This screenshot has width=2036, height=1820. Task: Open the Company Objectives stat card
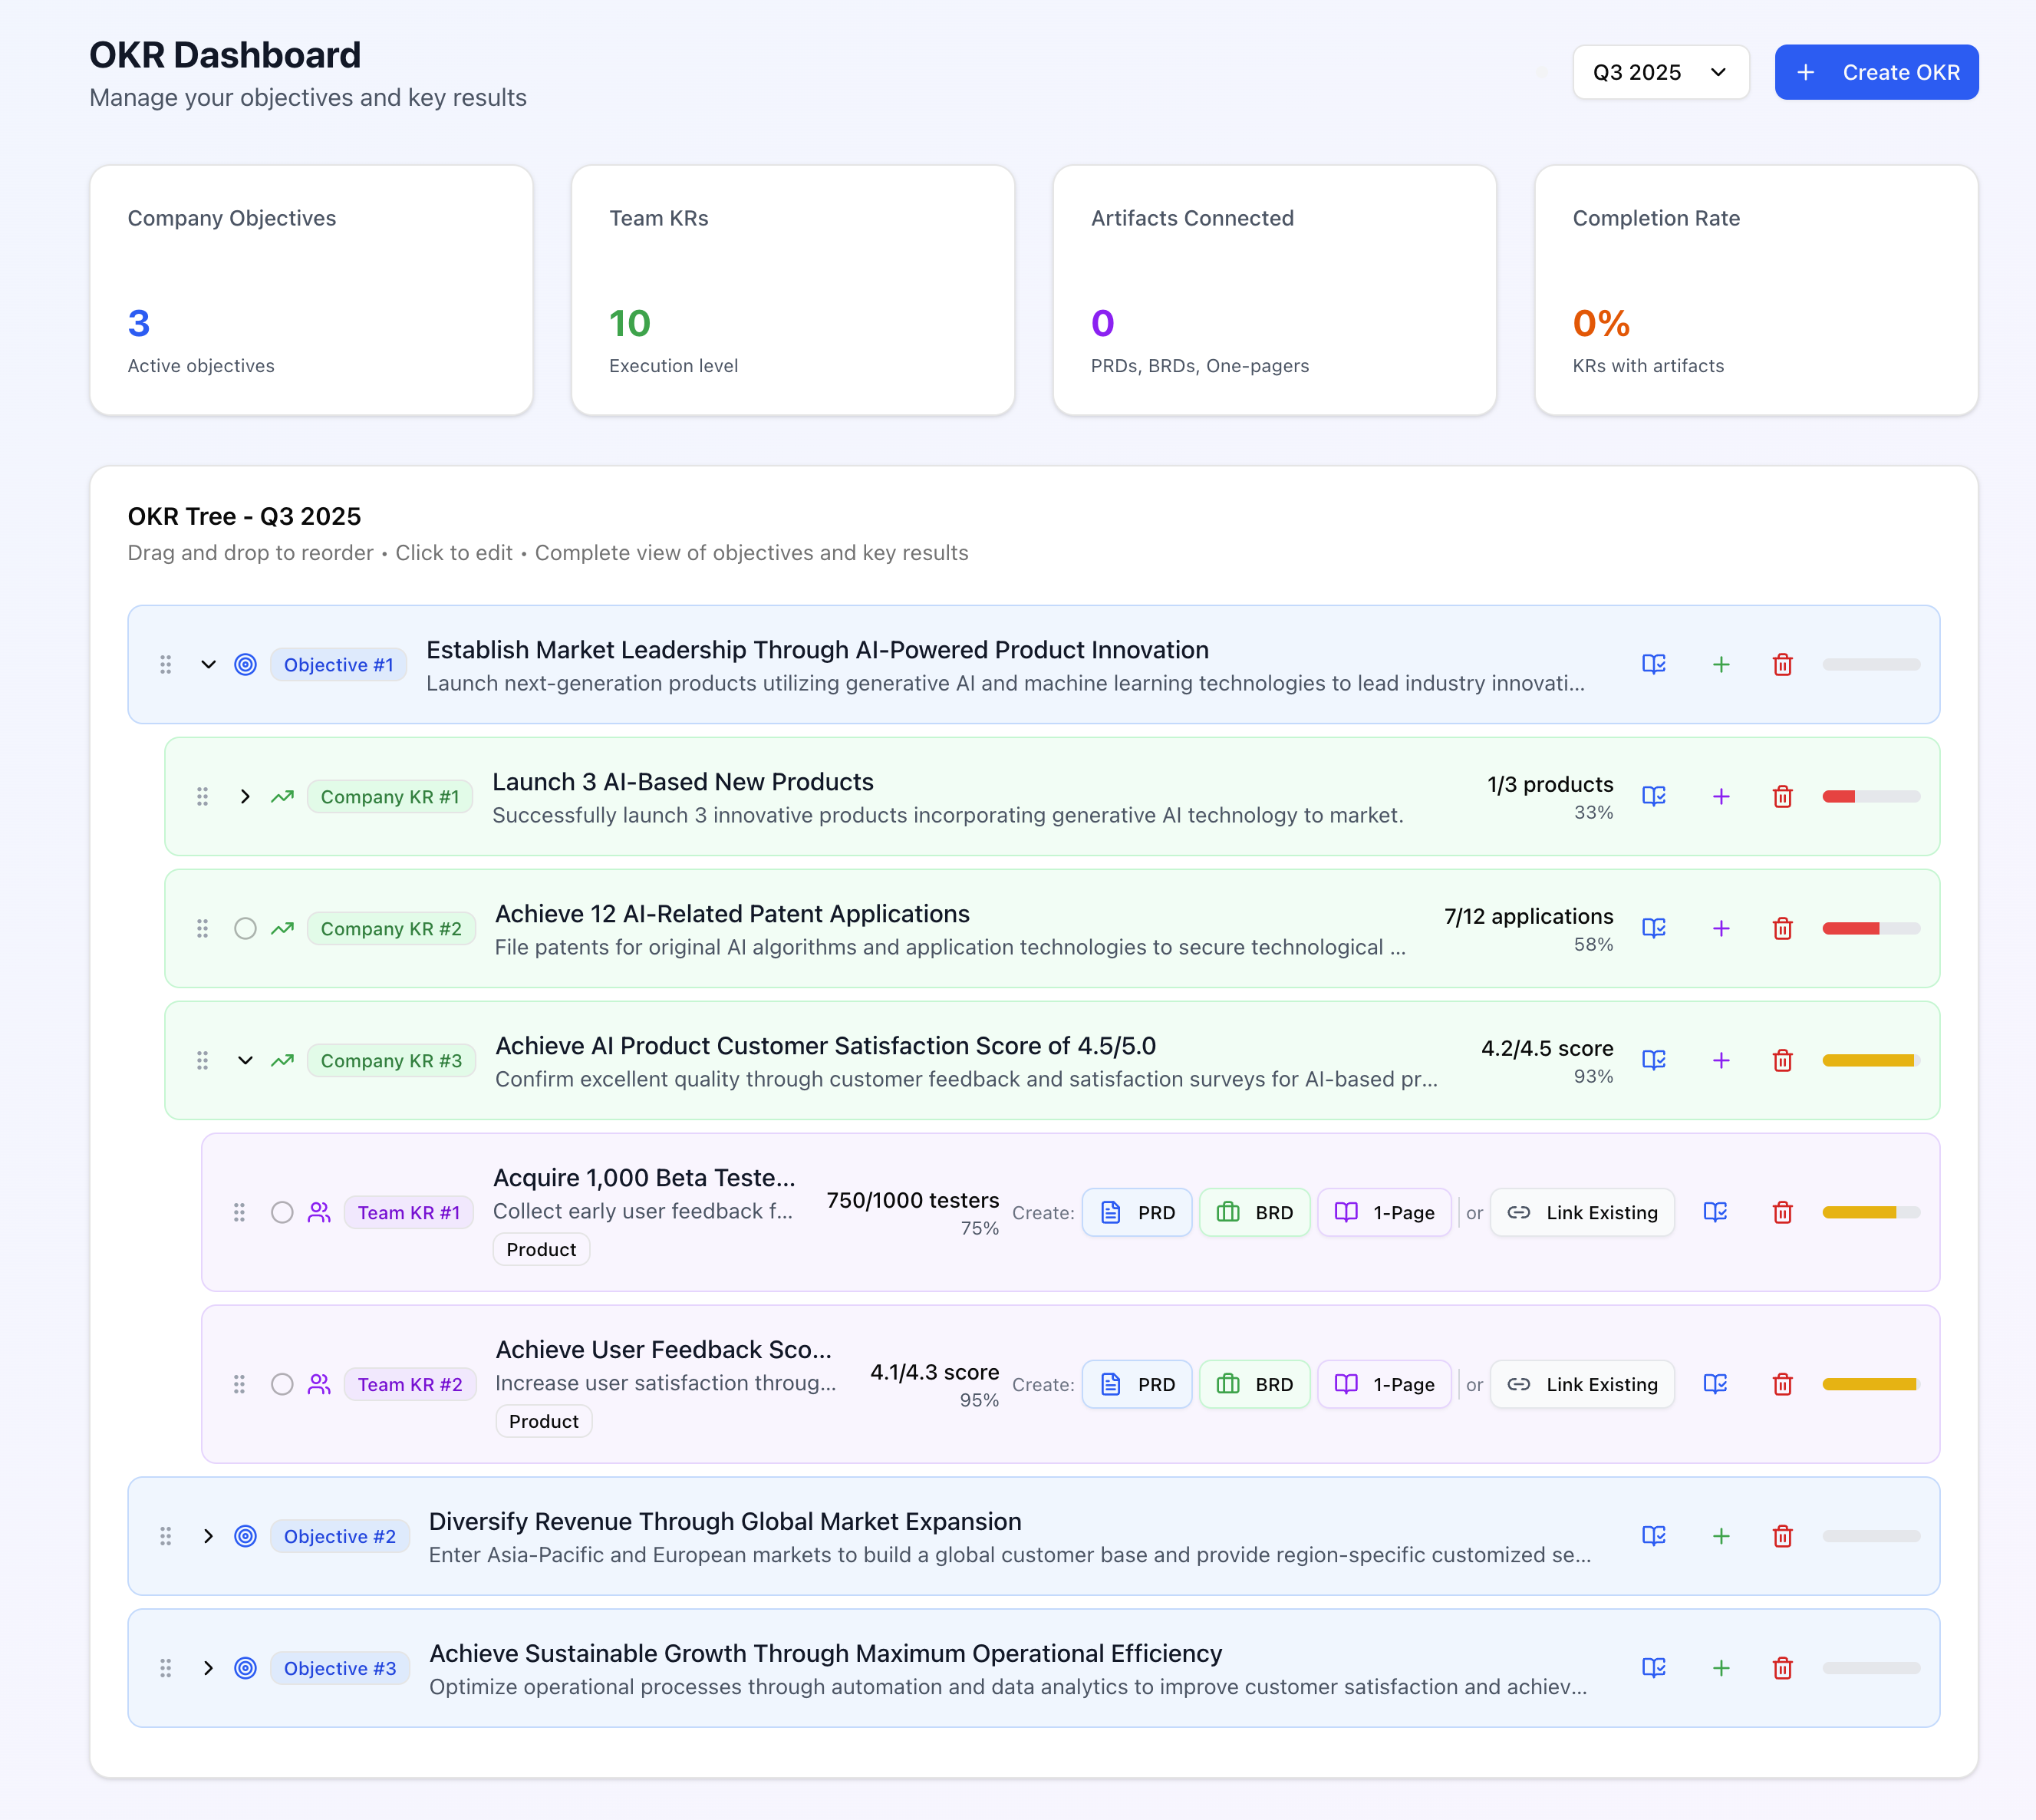pos(311,290)
